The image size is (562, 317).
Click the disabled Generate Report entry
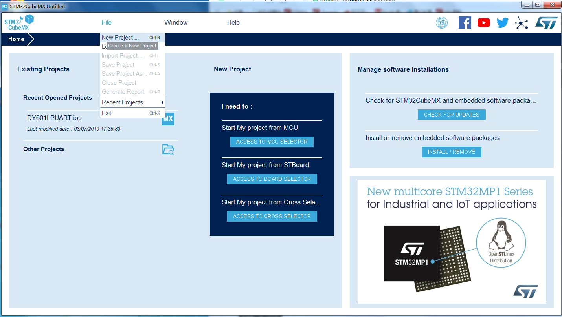(x=132, y=92)
